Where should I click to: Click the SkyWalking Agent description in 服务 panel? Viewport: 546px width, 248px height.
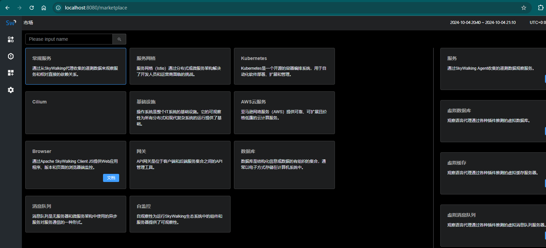click(491, 68)
